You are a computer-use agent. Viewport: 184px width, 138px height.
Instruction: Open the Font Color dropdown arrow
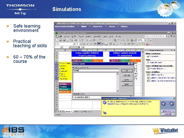coord(150,44)
